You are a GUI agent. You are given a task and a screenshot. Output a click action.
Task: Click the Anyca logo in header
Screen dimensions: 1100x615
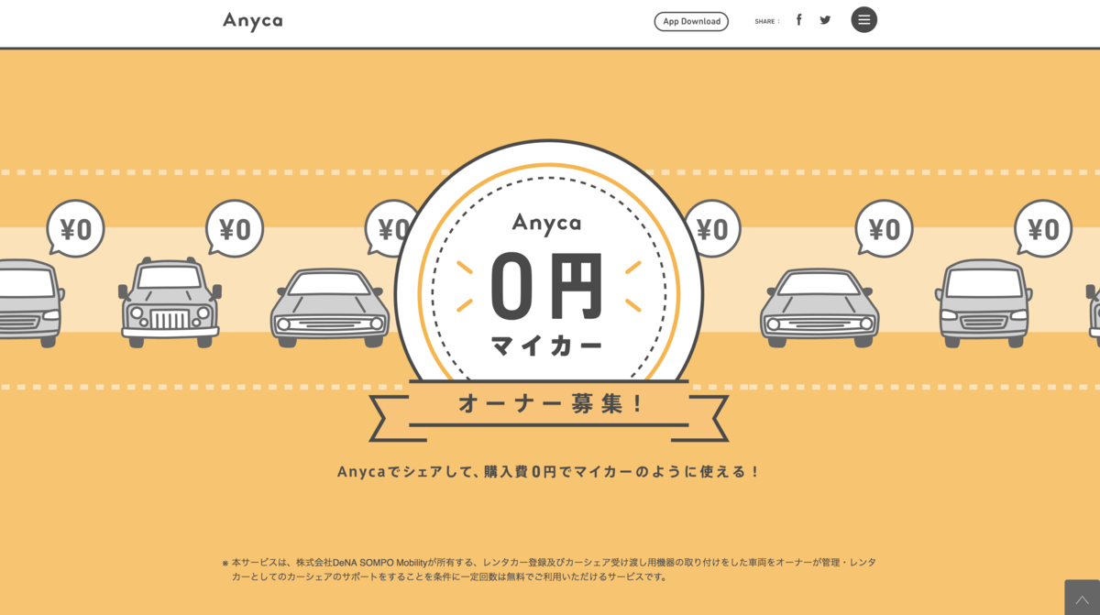coord(252,21)
